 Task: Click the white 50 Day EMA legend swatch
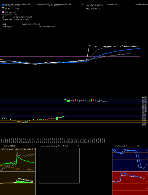tap(3, 8)
